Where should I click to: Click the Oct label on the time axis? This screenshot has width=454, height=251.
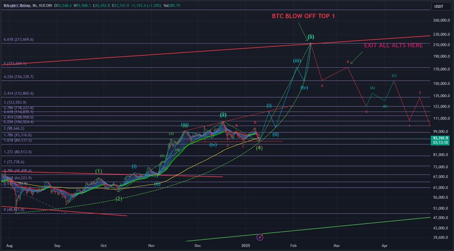(x=103, y=246)
